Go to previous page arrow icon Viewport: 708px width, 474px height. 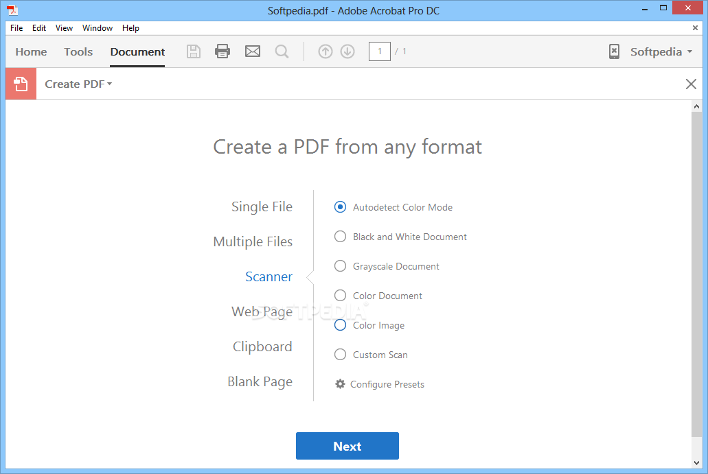tap(326, 51)
